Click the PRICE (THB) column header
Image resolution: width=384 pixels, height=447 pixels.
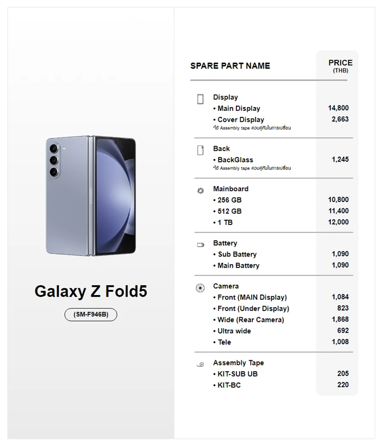[x=340, y=66]
